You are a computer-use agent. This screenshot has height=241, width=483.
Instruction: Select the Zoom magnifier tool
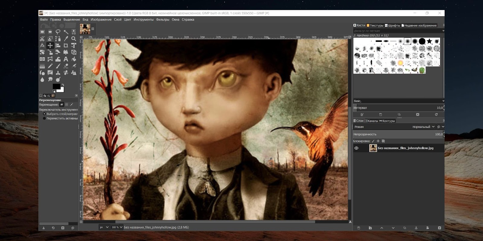(x=74, y=39)
